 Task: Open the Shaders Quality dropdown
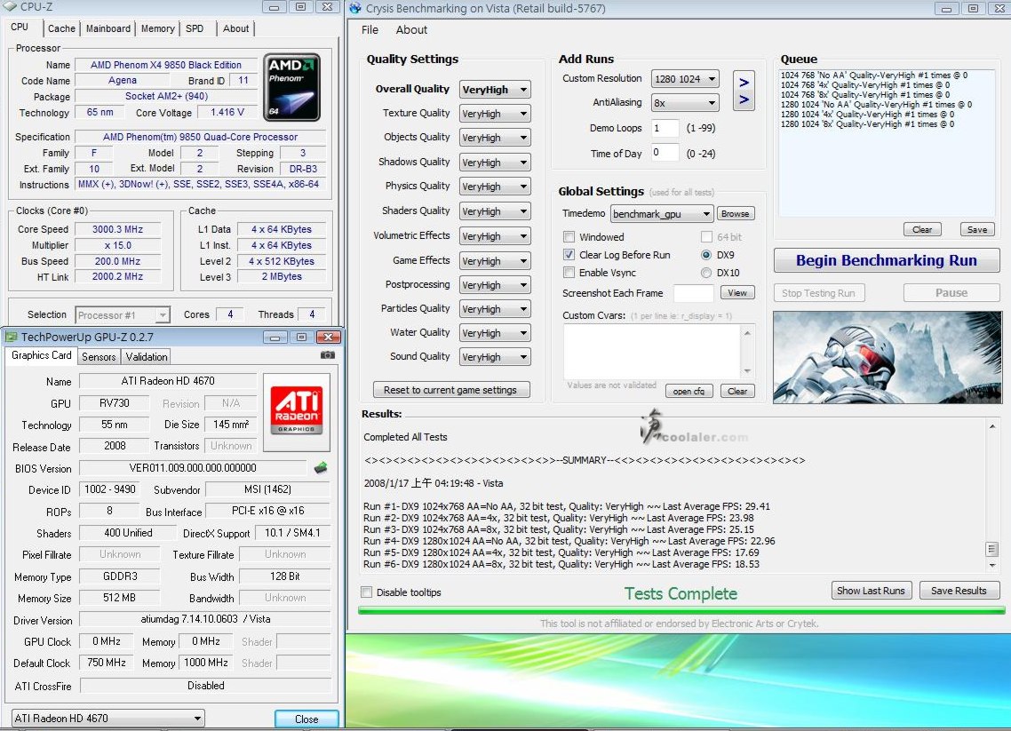[495, 211]
